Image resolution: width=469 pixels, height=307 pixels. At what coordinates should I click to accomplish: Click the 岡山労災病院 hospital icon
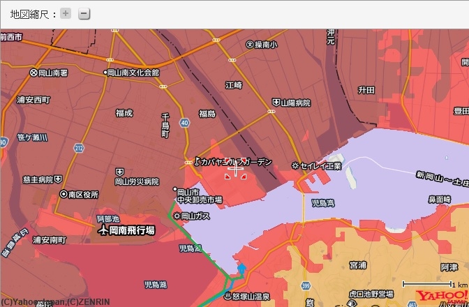click(x=119, y=172)
